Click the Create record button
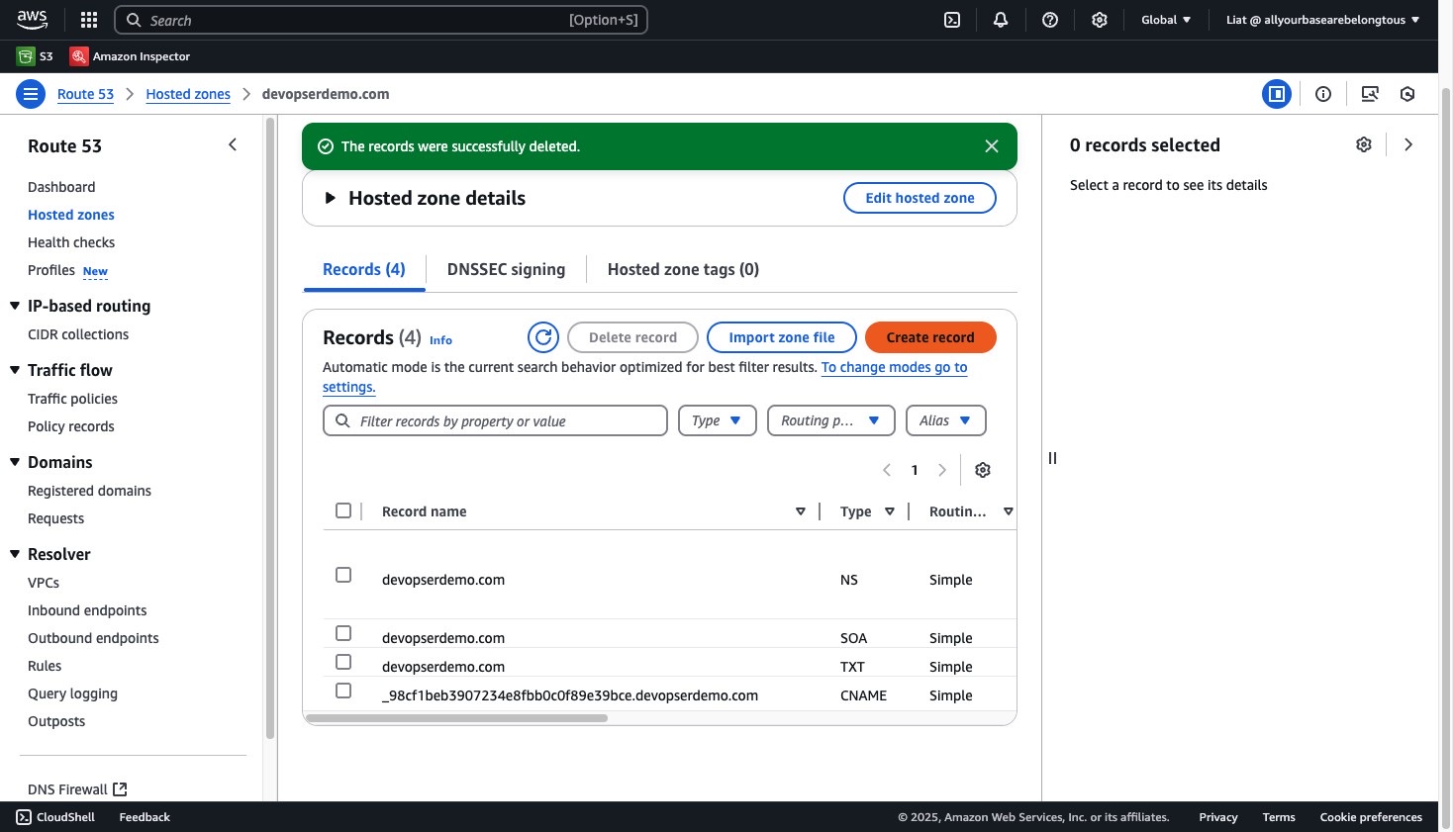Image resolution: width=1453 pixels, height=832 pixels. (930, 337)
